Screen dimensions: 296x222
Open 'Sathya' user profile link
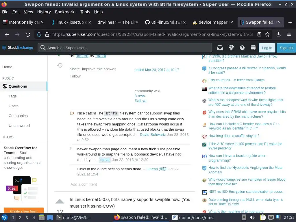tap(140, 101)
